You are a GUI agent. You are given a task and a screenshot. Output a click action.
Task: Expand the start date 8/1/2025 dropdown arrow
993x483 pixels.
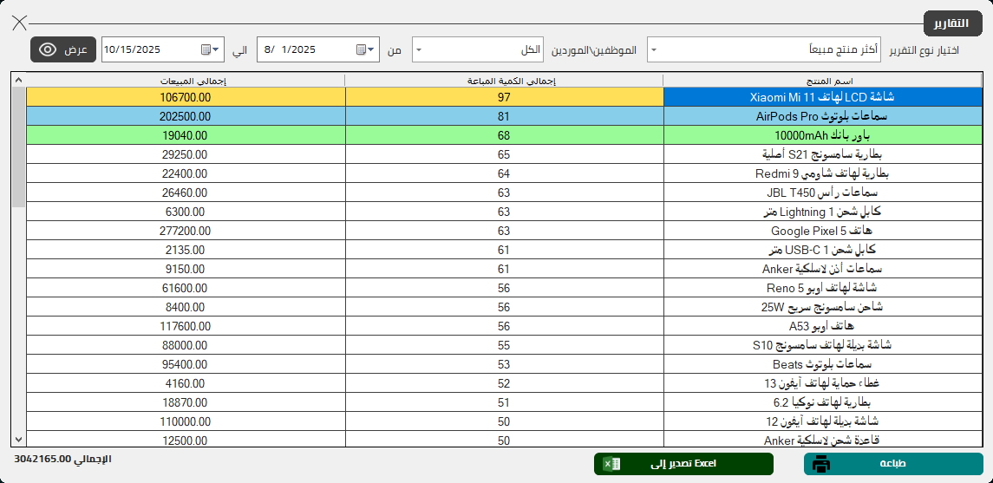(372, 49)
